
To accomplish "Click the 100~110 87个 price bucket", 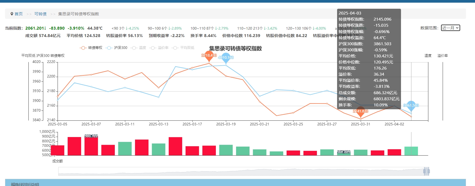I will (209, 28).
